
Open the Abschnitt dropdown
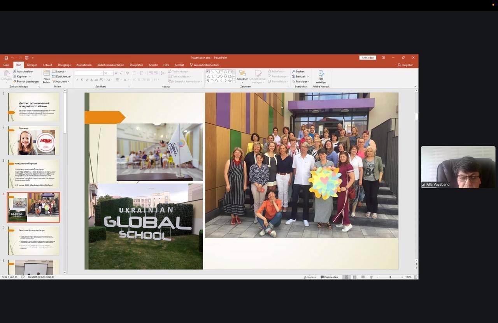61,81
